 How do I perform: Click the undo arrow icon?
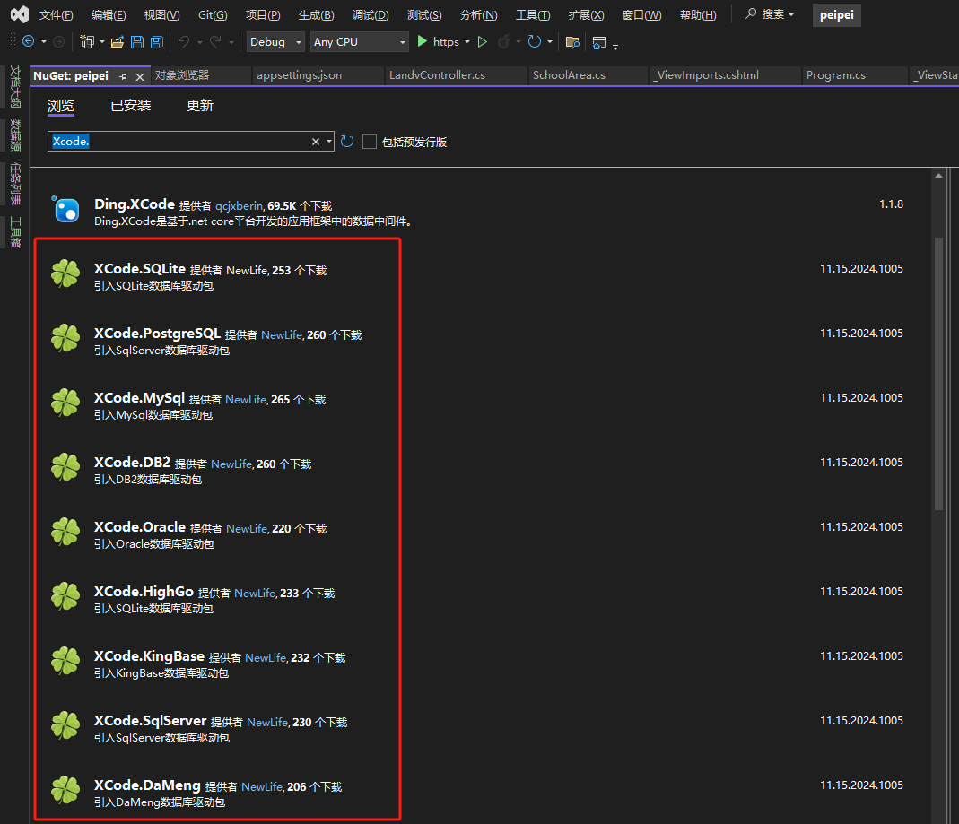[x=184, y=41]
